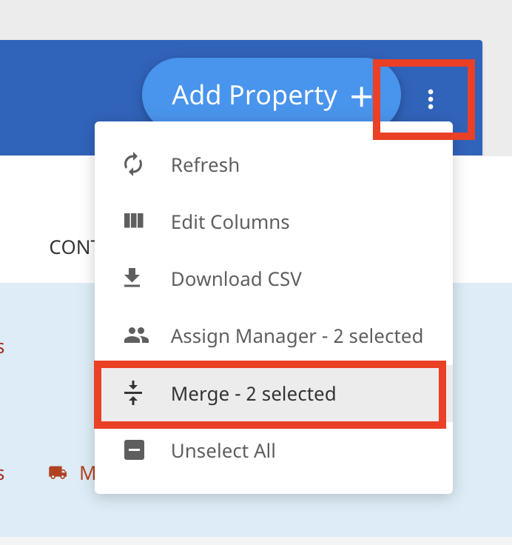Viewport: 512px width, 545px height.
Task: Click the Download CSV arrow icon
Action: click(132, 278)
